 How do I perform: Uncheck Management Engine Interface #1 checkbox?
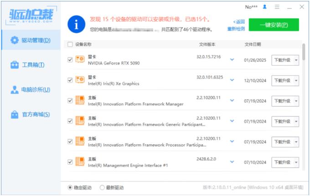point(70,162)
